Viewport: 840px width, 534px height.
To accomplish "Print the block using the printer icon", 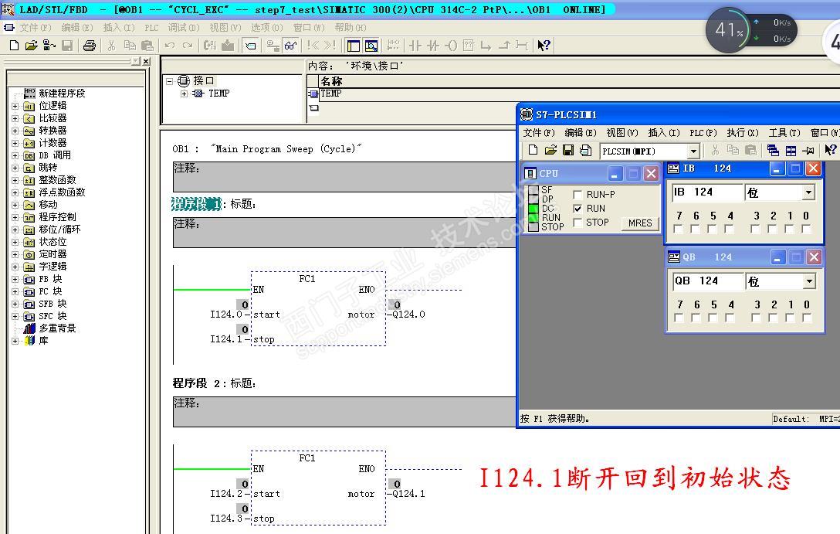I will [90, 46].
